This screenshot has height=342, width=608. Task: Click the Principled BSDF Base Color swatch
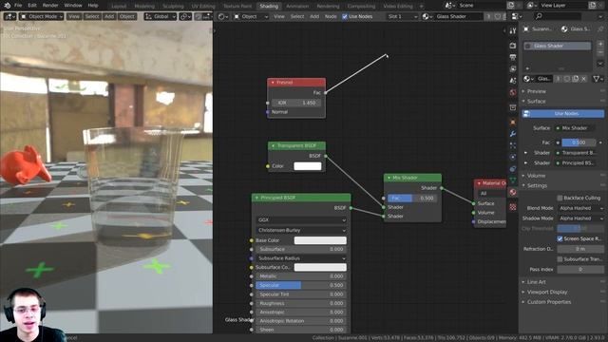320,240
